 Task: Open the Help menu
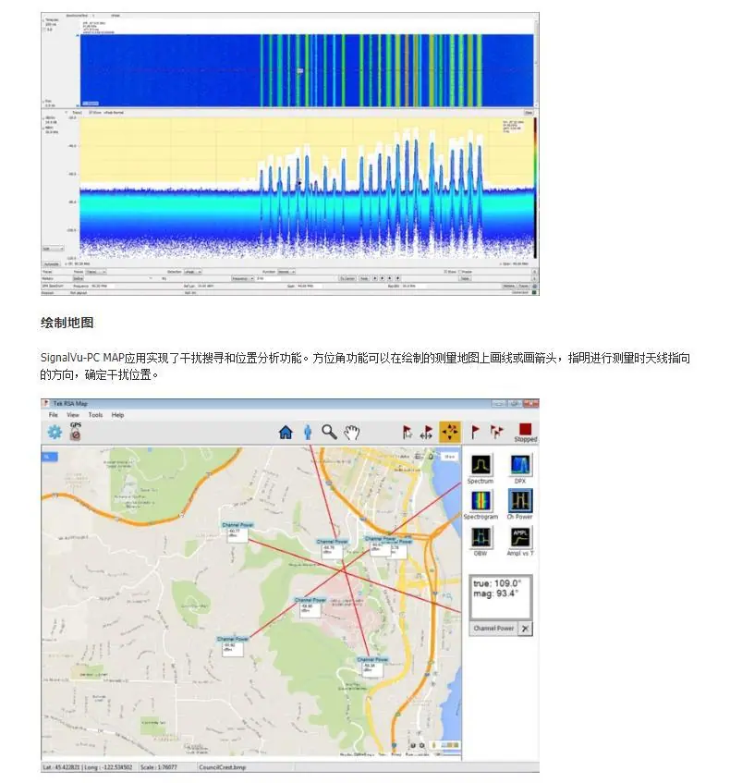click(118, 415)
